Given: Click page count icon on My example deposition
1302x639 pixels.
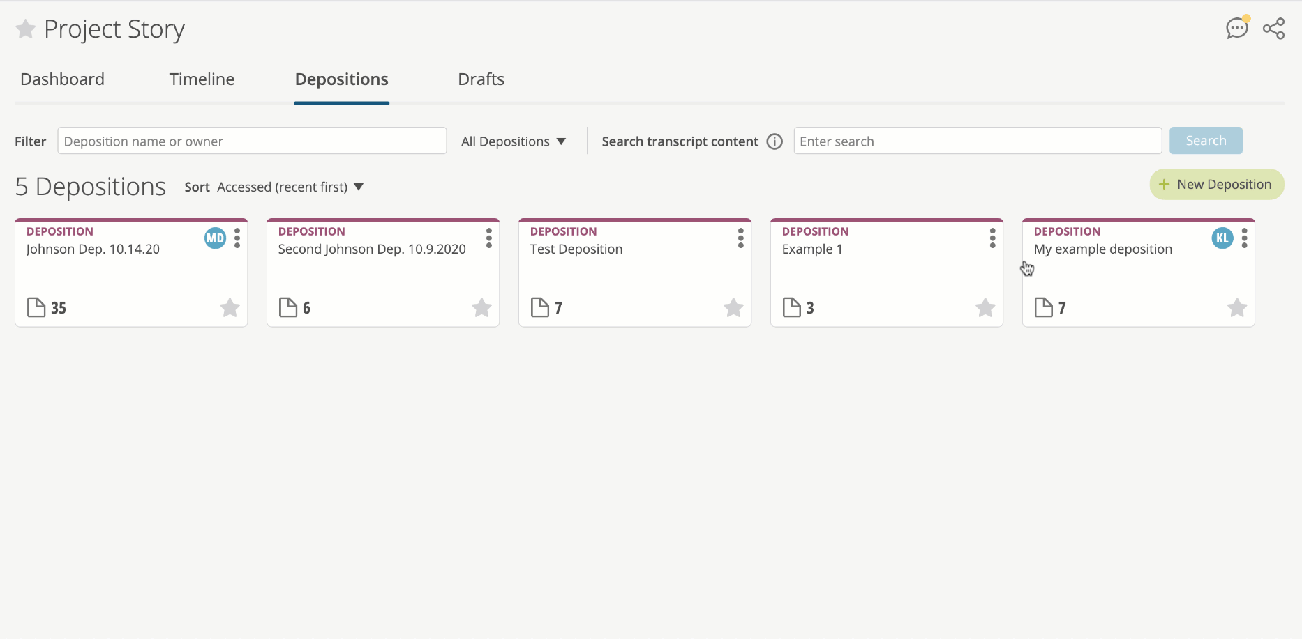Looking at the screenshot, I should click(x=1044, y=307).
